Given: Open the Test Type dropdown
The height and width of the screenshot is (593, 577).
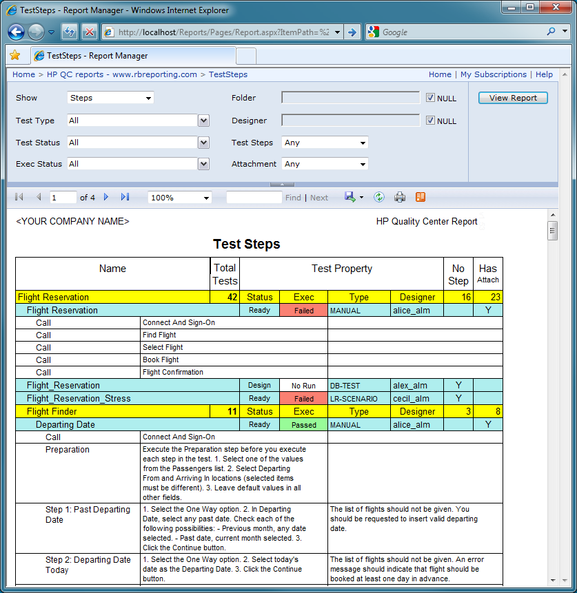Looking at the screenshot, I should pyautogui.click(x=203, y=121).
